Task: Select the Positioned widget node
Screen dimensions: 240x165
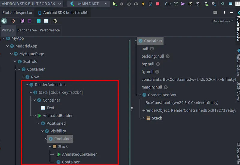Action: (53, 123)
